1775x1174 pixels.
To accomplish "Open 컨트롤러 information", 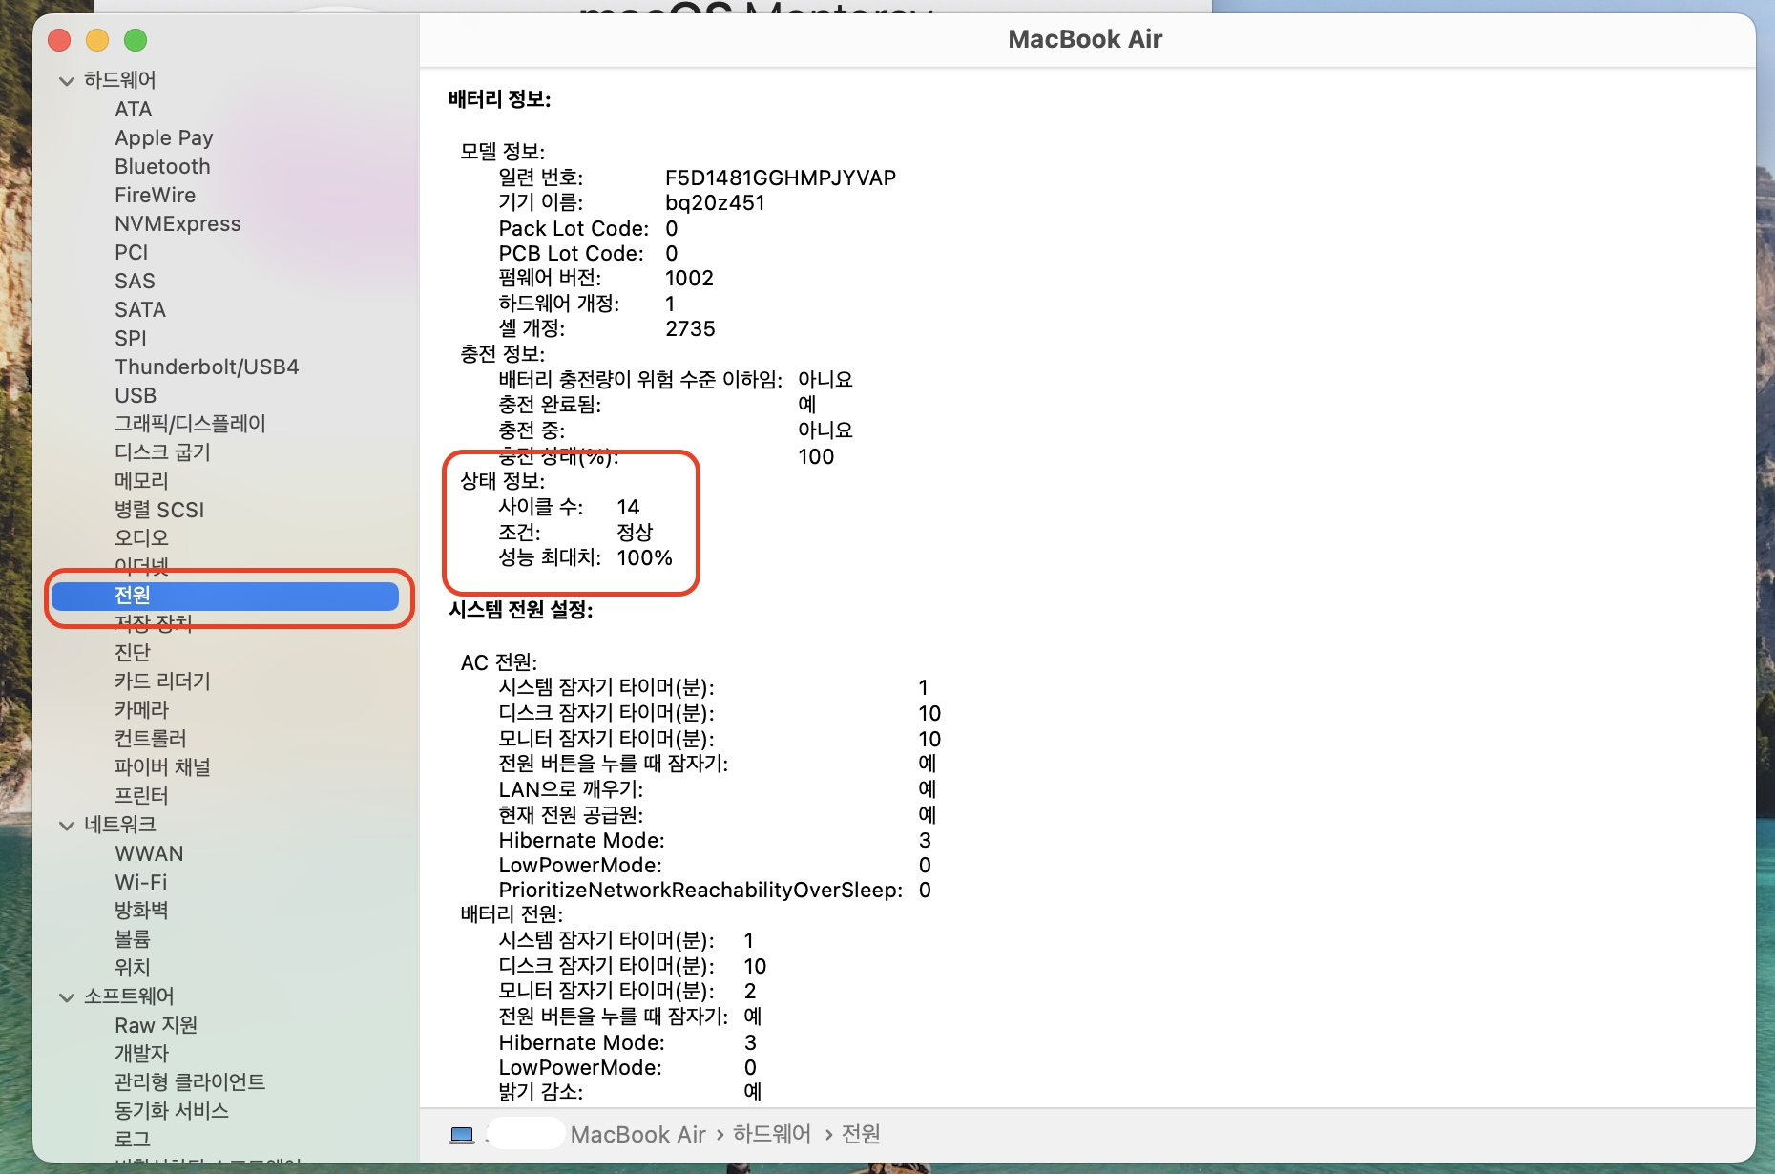I will (151, 738).
